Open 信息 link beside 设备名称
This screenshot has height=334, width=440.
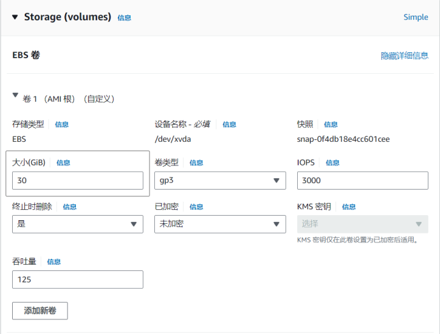click(x=230, y=124)
